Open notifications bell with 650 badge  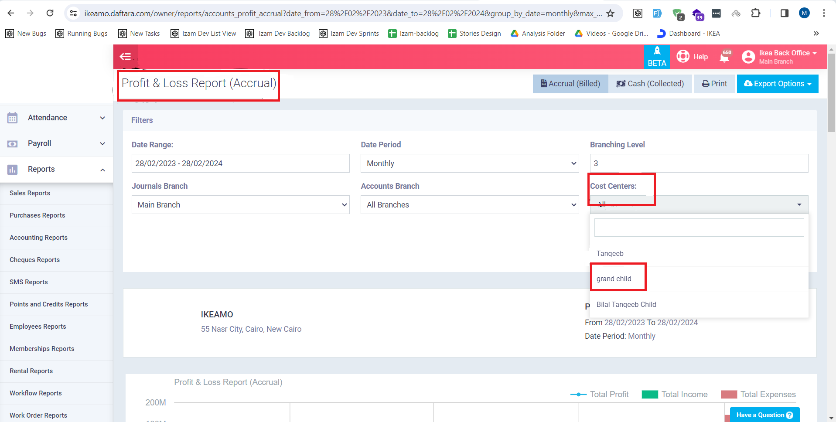(725, 57)
